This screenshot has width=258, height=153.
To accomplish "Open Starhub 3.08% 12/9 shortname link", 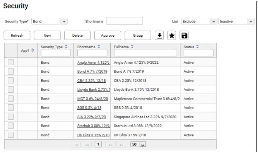I will [94, 126].
